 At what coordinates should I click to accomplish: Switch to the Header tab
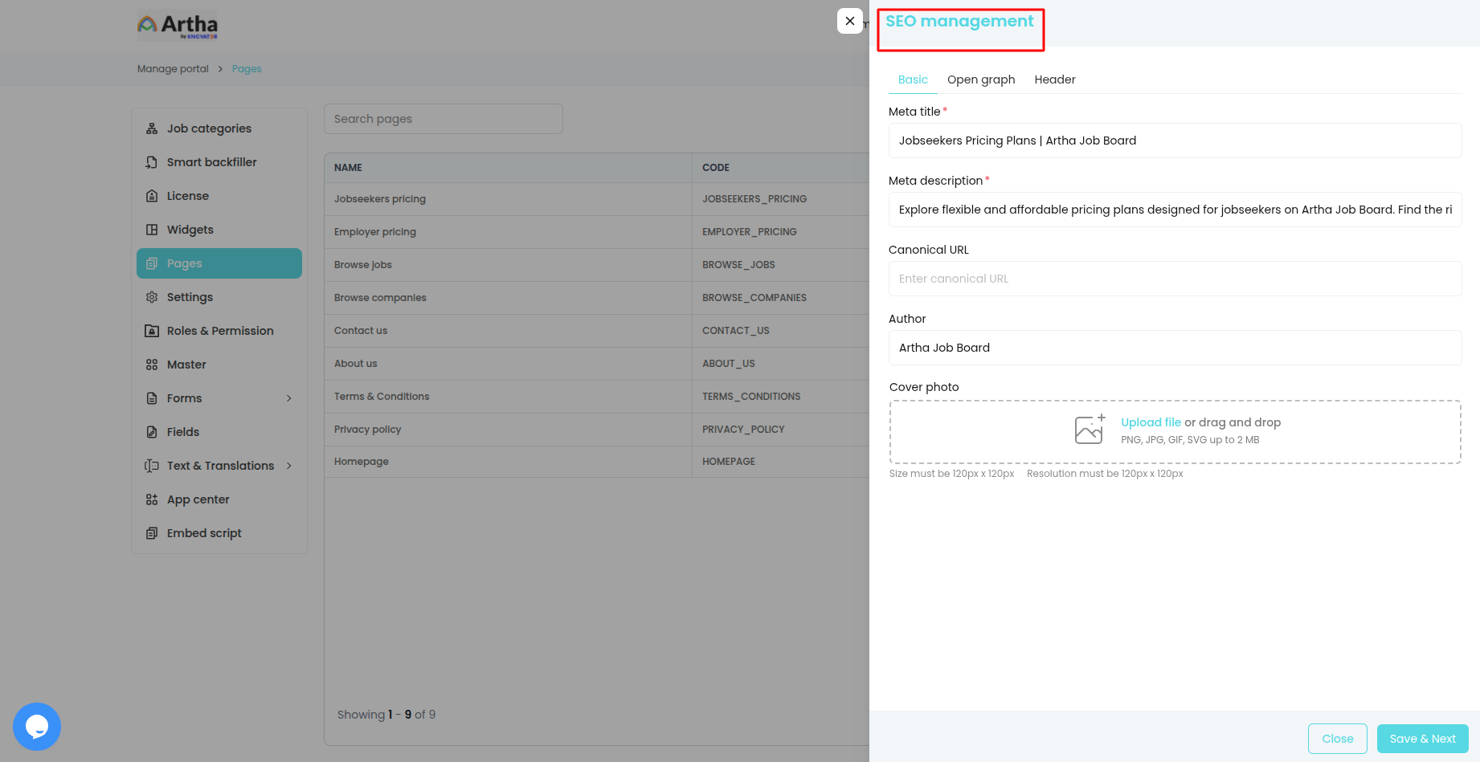(x=1054, y=79)
